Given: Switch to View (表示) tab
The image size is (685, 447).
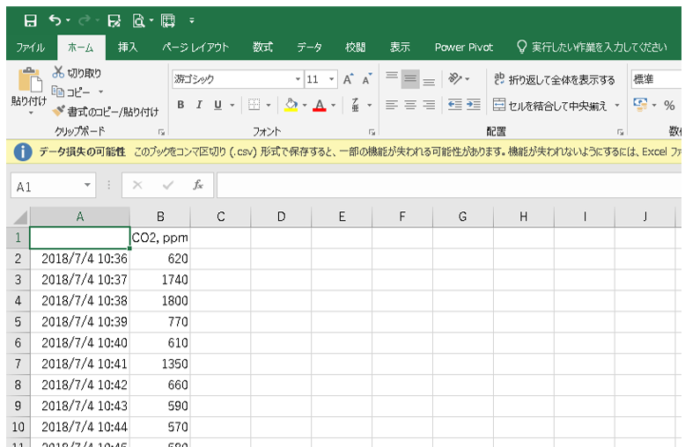Looking at the screenshot, I should [x=400, y=48].
